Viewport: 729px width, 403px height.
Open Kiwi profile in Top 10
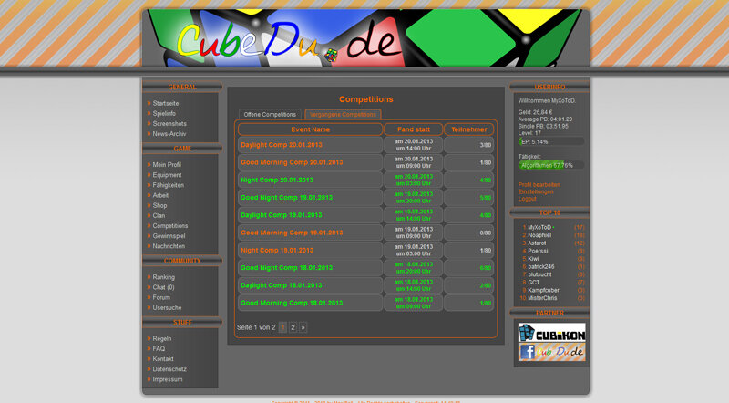click(533, 259)
